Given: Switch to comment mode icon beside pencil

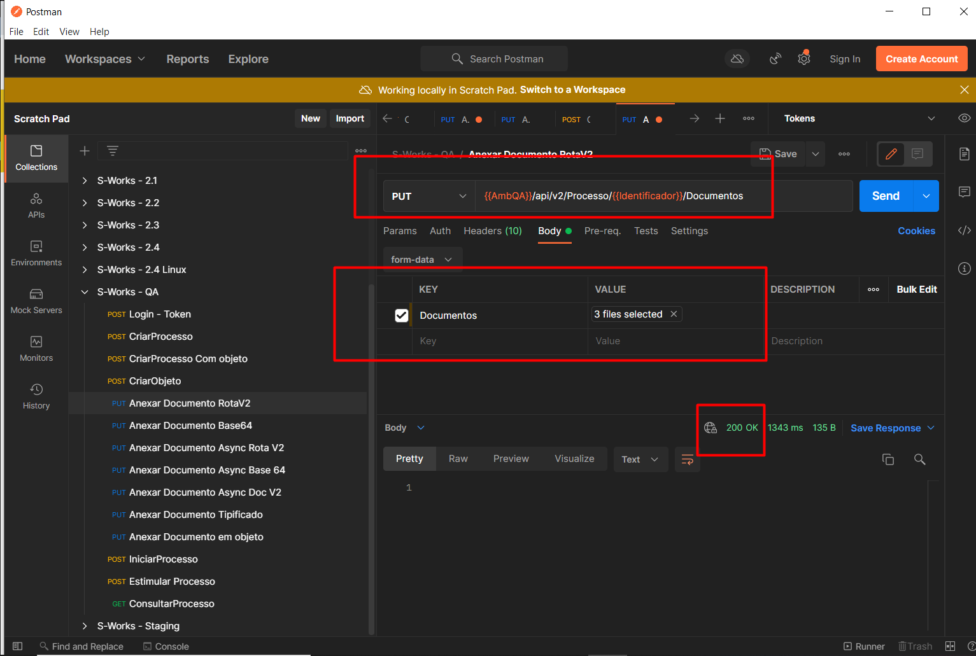Looking at the screenshot, I should (917, 154).
